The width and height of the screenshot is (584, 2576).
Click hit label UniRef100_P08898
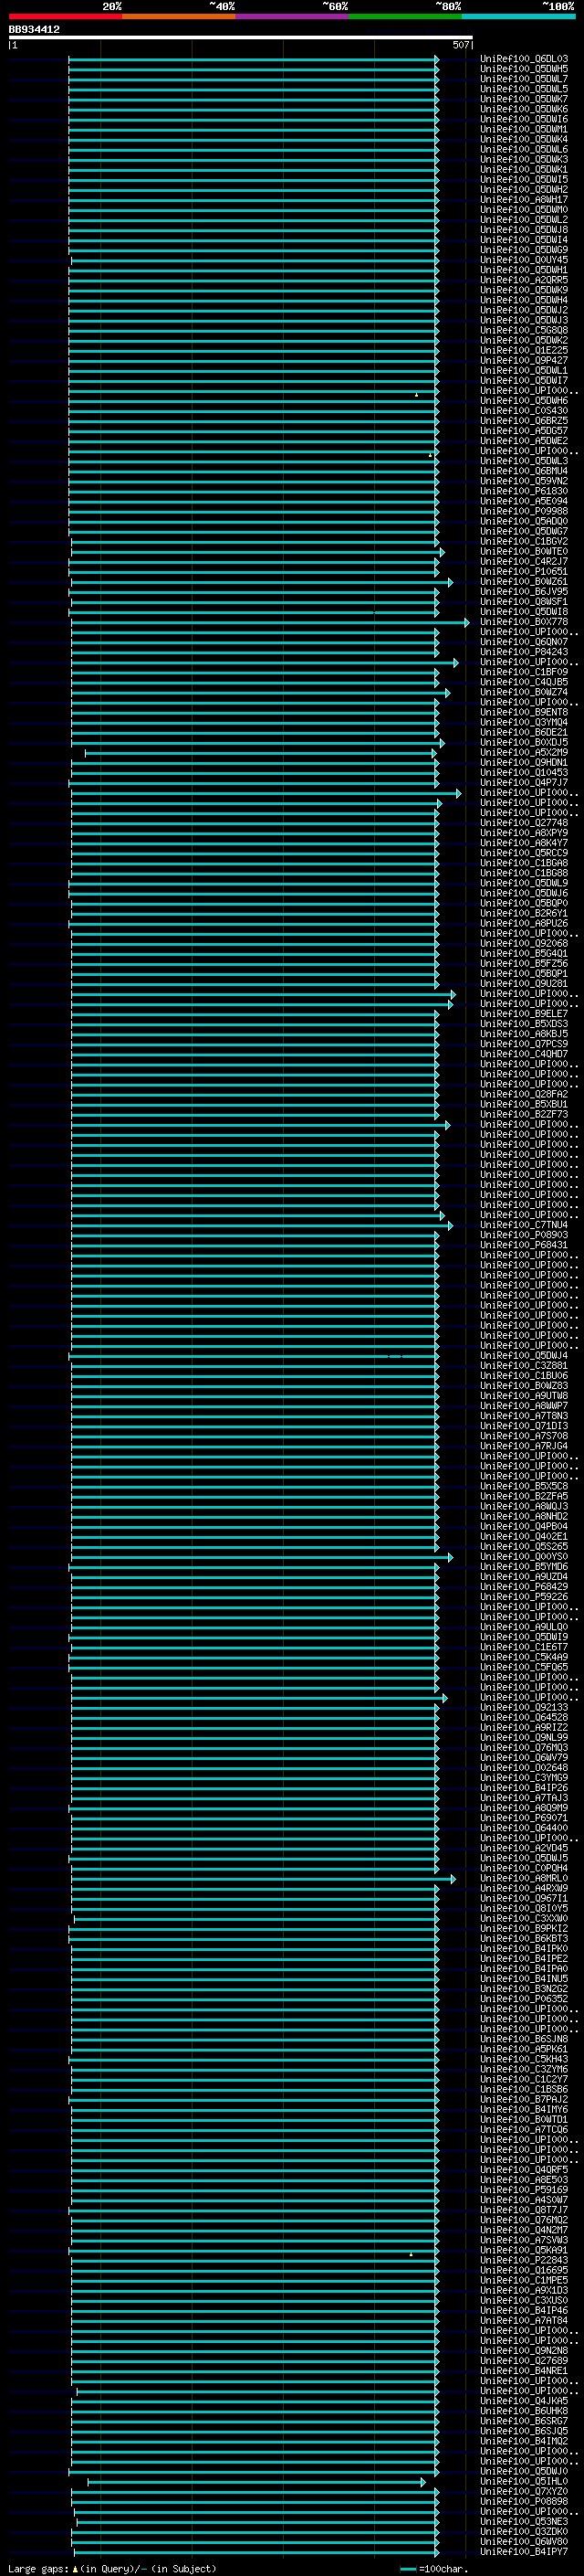tap(524, 2502)
